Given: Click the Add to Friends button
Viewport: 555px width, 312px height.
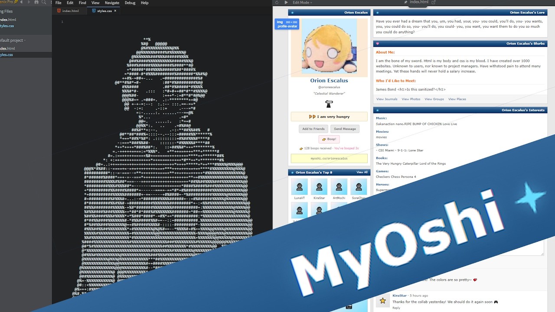Looking at the screenshot, I should click(x=313, y=129).
